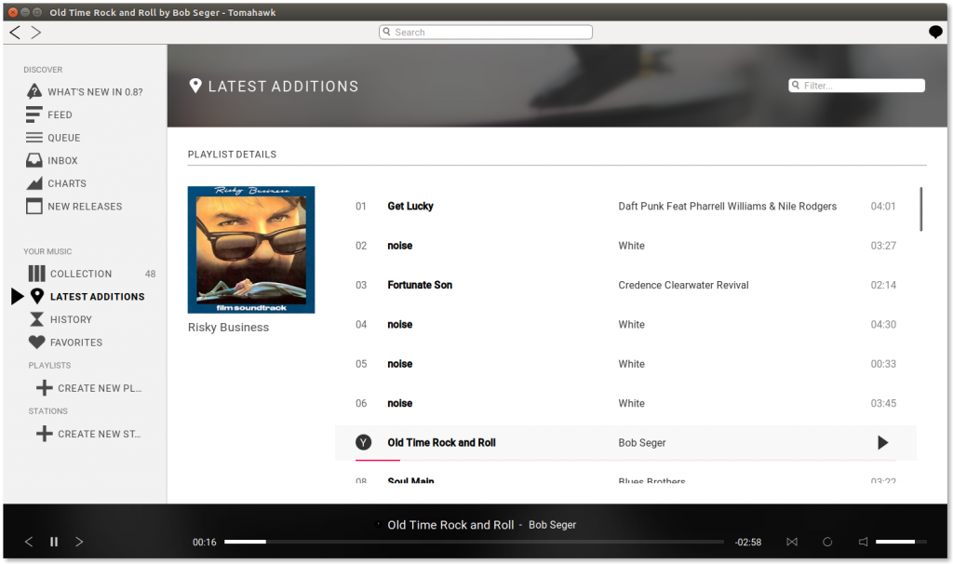Image resolution: width=953 pixels, height=564 pixels.
Task: Open your music Collection
Action: (78, 273)
